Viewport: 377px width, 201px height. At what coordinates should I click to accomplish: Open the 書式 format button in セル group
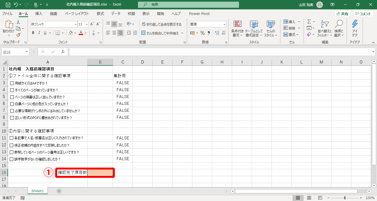tap(291, 35)
